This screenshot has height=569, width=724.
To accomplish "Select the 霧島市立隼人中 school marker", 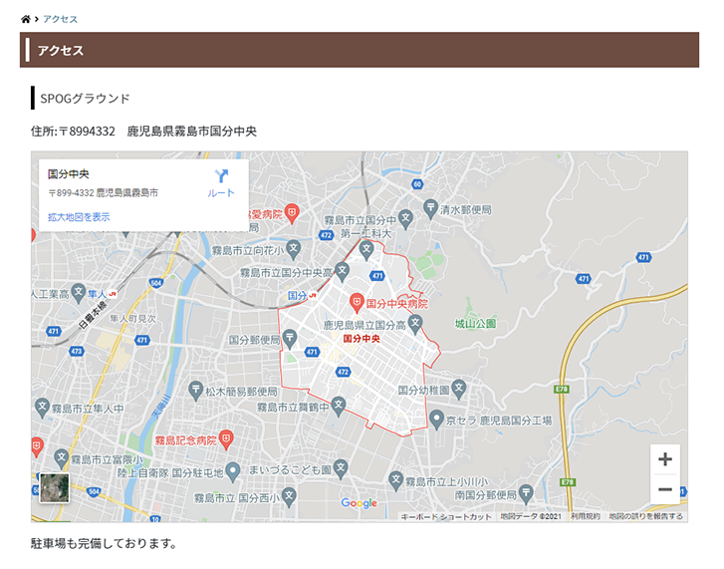I will pyautogui.click(x=42, y=408).
